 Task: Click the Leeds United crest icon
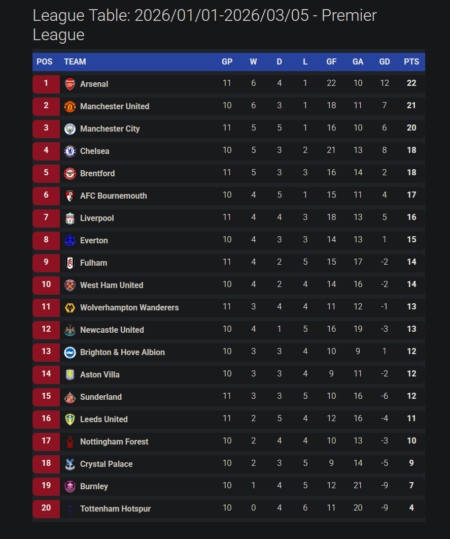tap(70, 419)
